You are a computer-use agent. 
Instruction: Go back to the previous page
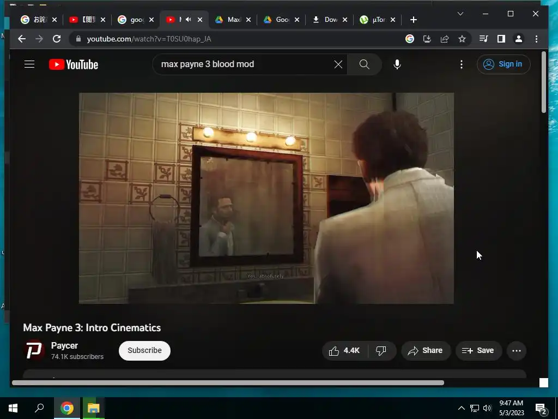click(22, 39)
